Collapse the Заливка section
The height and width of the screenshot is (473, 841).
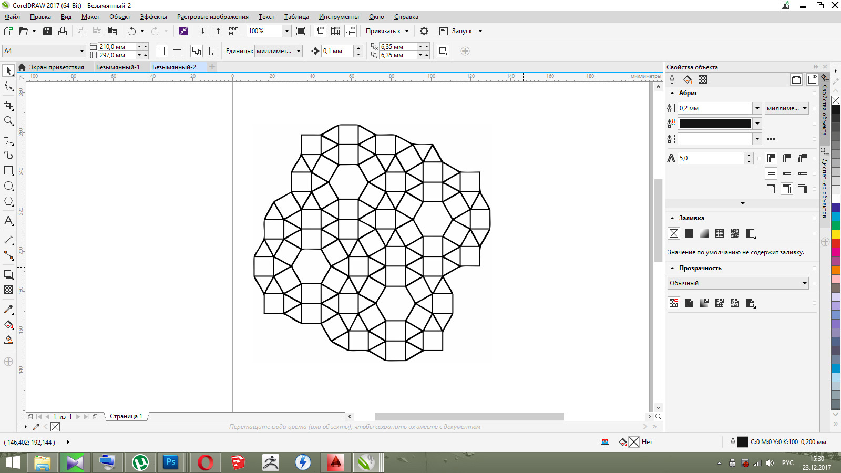pos(672,218)
